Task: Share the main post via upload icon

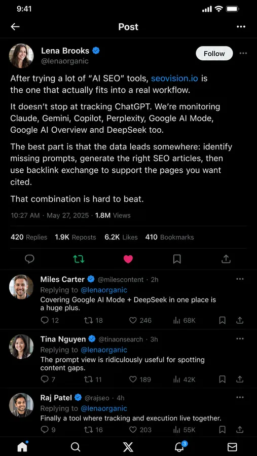Action: click(x=226, y=259)
